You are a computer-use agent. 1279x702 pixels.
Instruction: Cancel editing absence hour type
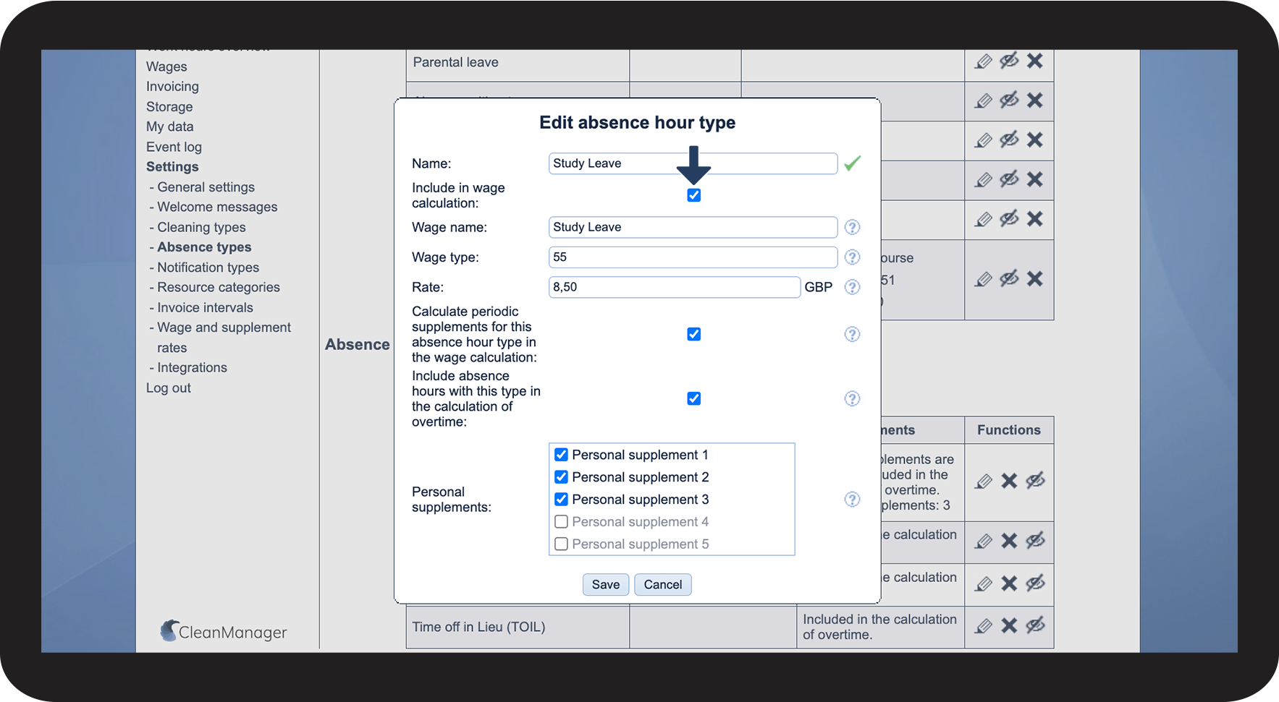click(x=662, y=585)
